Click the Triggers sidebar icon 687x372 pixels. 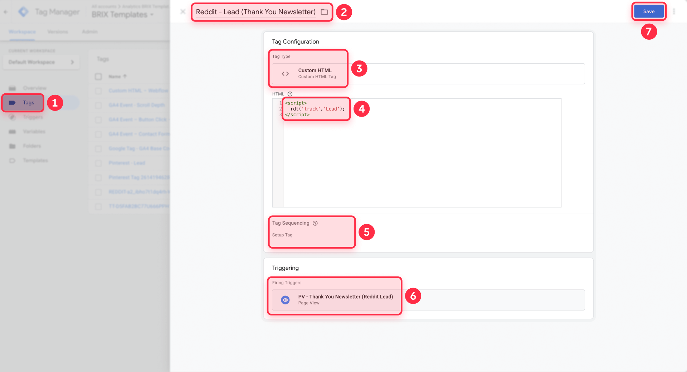(x=12, y=117)
